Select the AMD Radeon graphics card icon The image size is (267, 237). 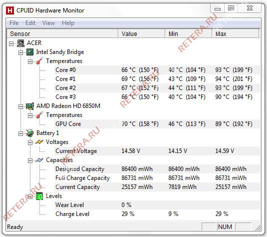pyautogui.click(x=30, y=106)
